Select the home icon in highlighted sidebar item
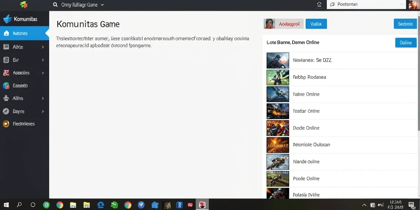The height and width of the screenshot is (210, 420). (x=7, y=34)
